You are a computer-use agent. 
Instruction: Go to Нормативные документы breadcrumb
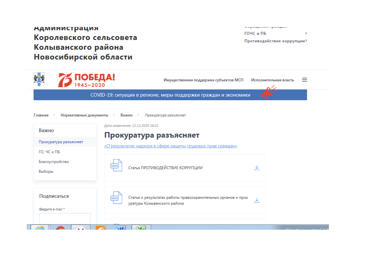coord(85,115)
